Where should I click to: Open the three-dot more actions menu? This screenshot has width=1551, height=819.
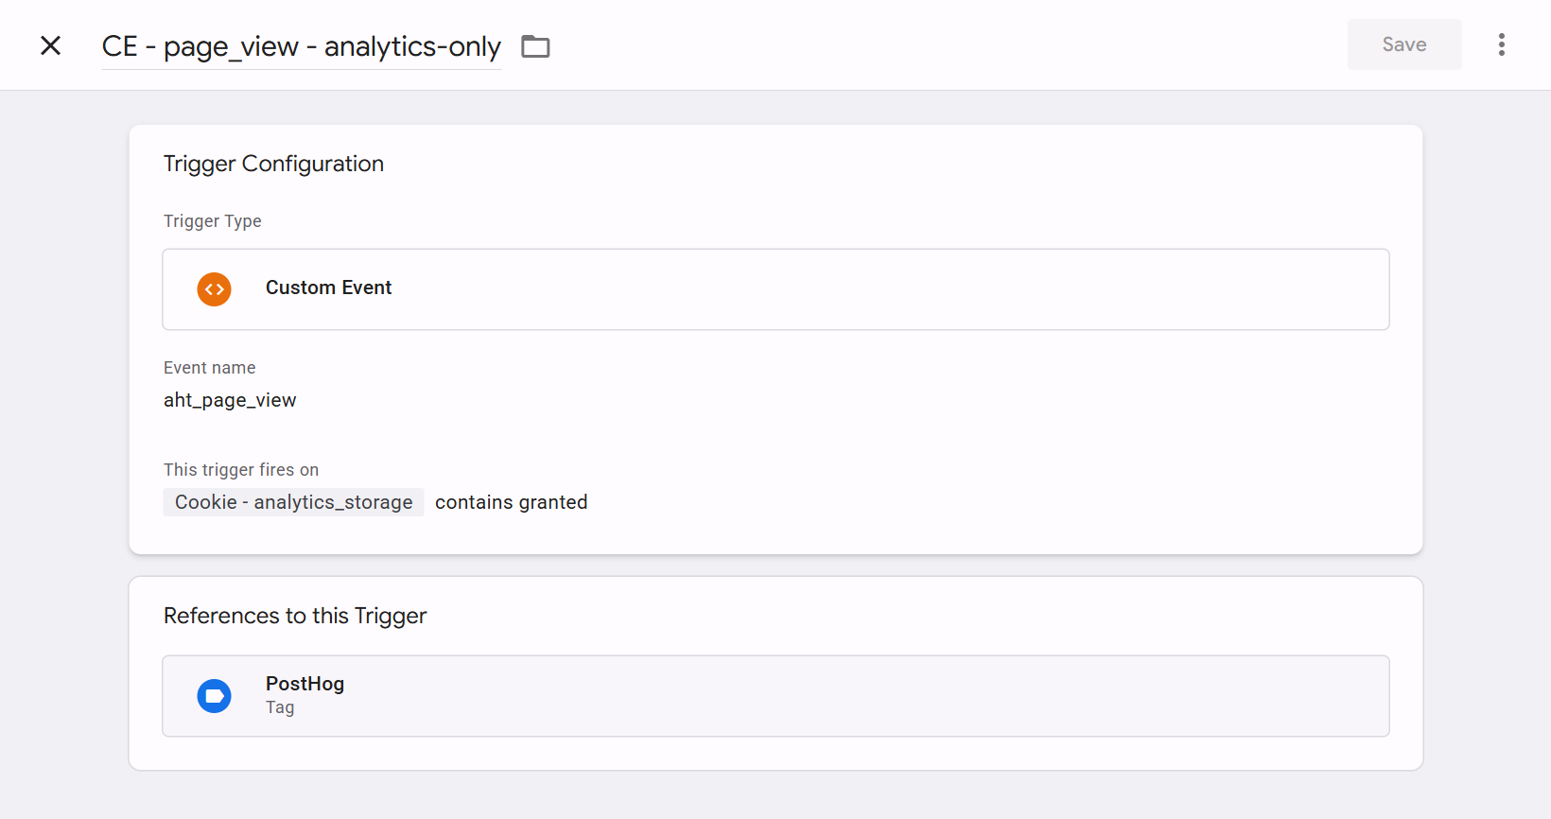[x=1501, y=44]
